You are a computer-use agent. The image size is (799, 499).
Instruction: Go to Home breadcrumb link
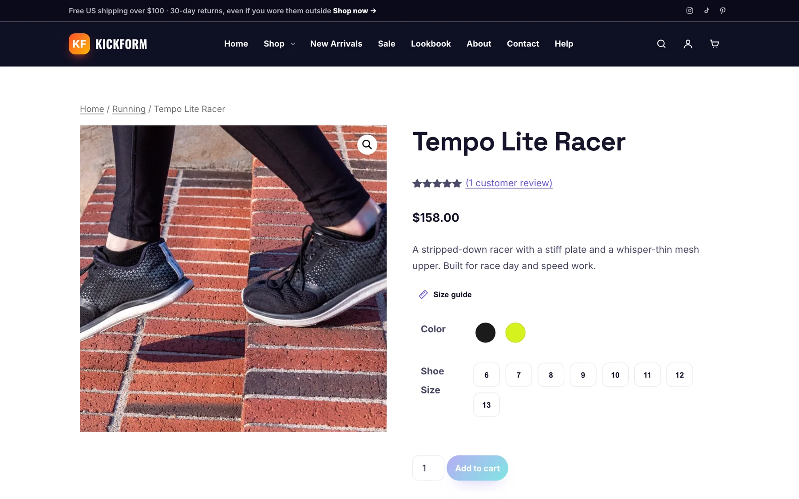tap(92, 109)
